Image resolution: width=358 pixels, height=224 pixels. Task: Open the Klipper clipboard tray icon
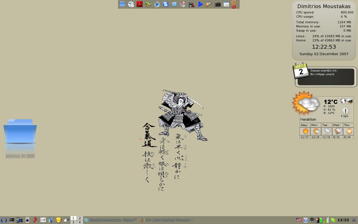[306, 220]
